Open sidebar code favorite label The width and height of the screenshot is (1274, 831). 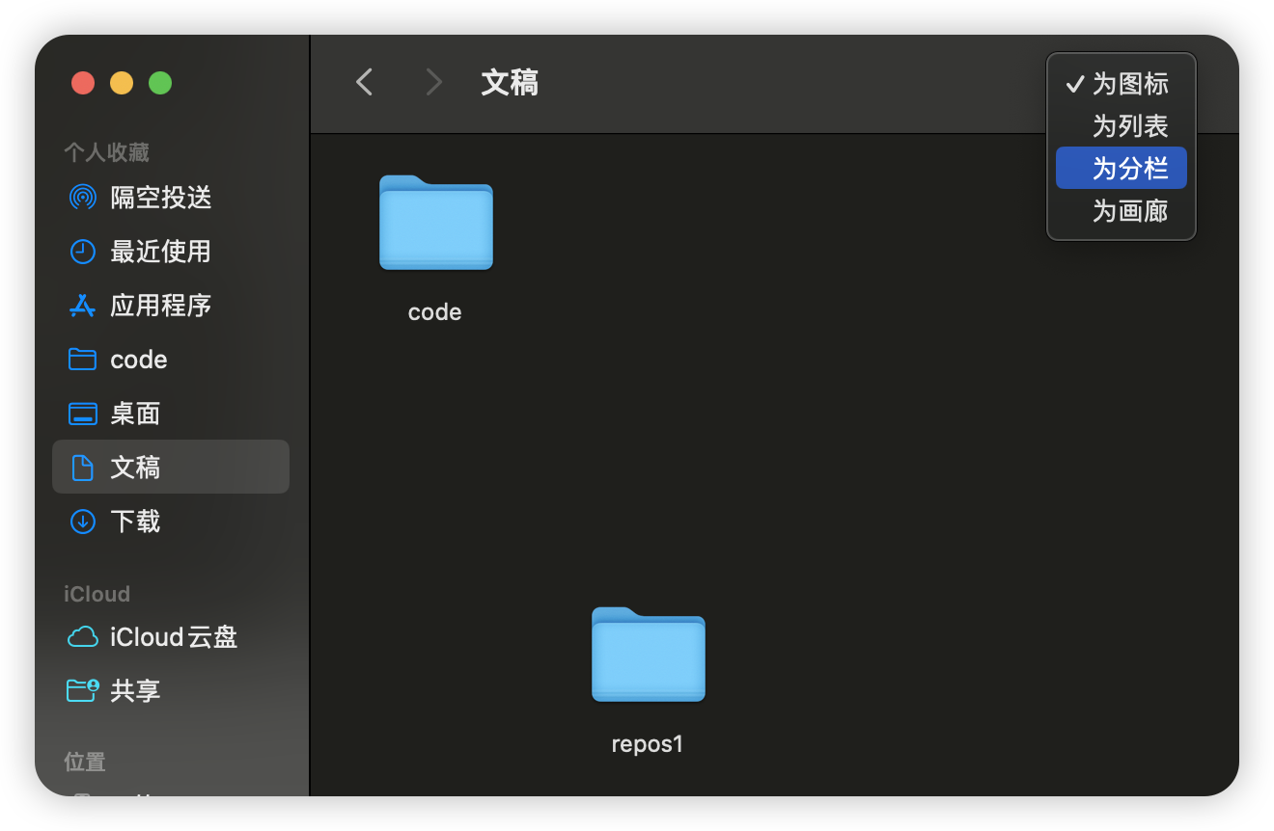pos(139,360)
